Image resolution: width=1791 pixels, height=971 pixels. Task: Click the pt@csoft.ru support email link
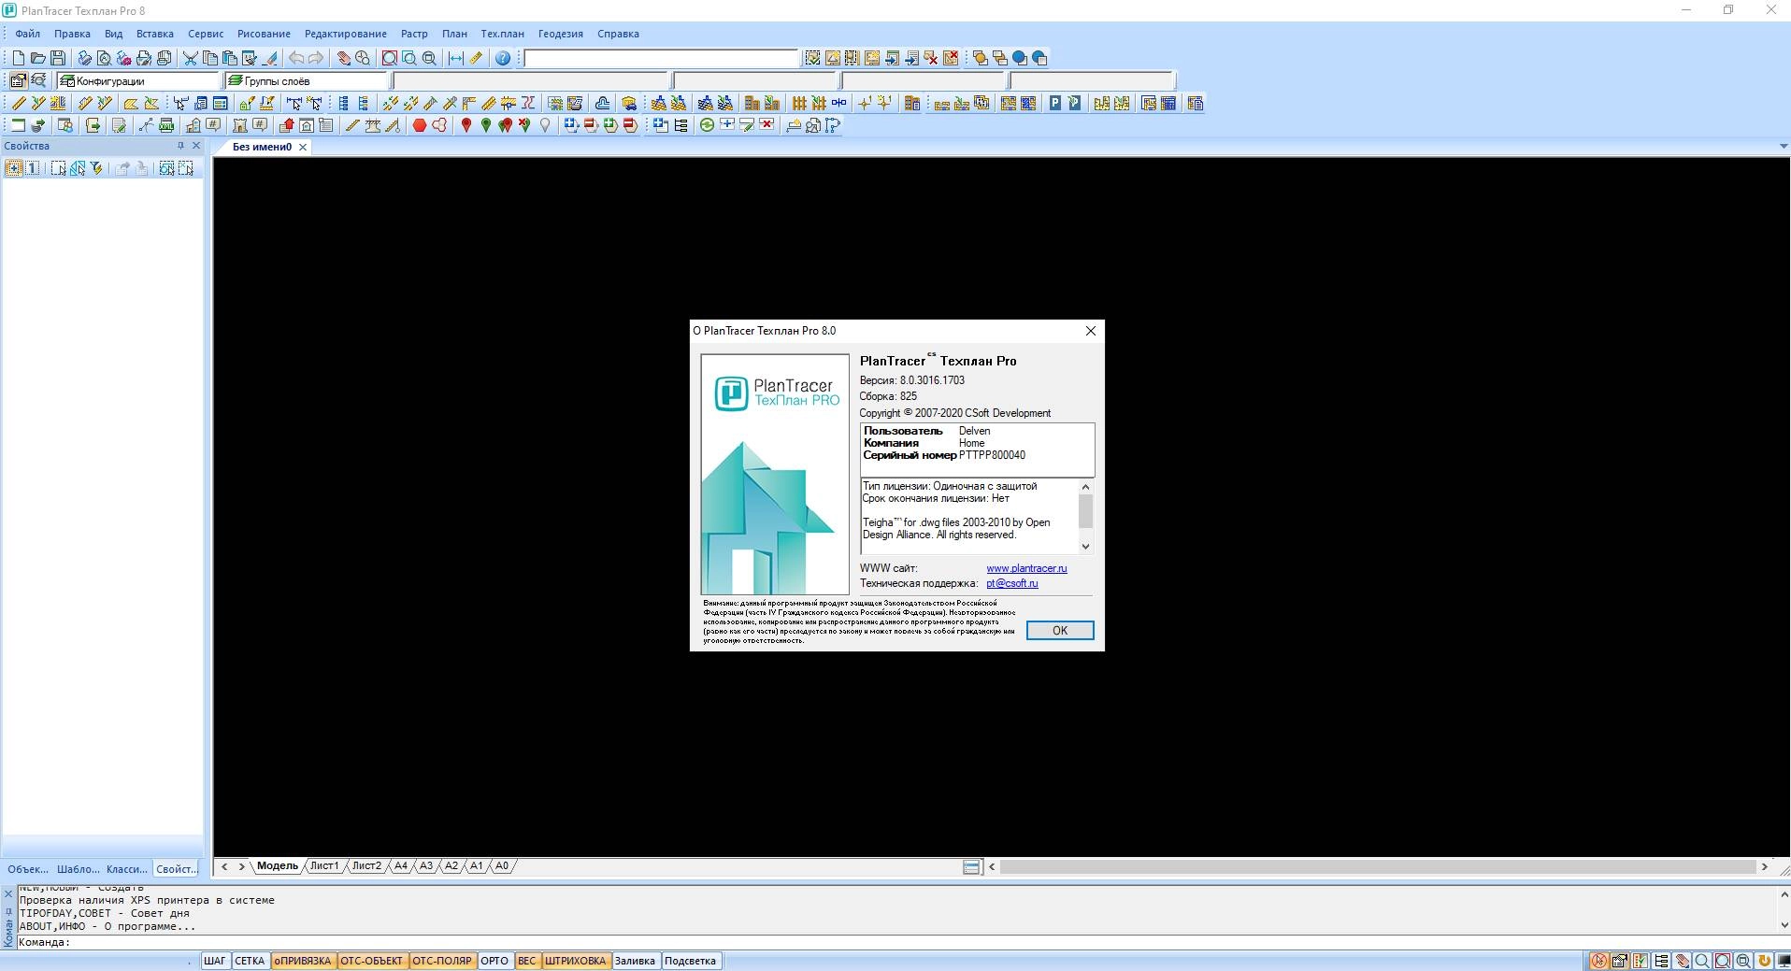(1011, 583)
